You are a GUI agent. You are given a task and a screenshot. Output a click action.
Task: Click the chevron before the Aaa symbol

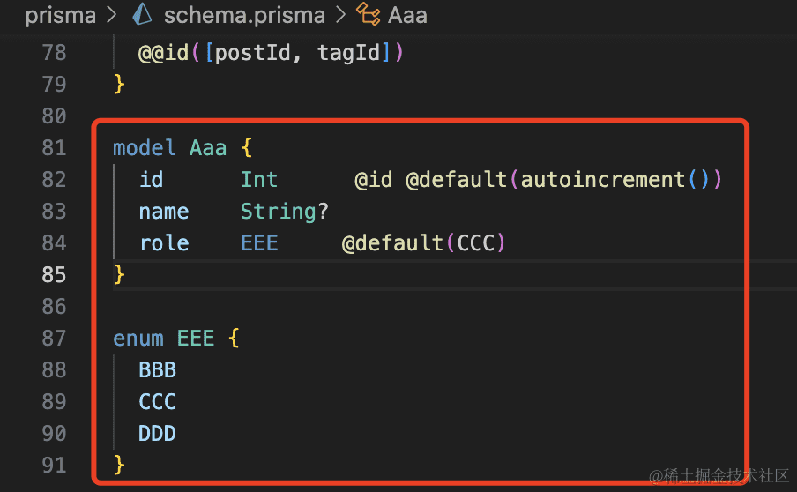coord(340,15)
